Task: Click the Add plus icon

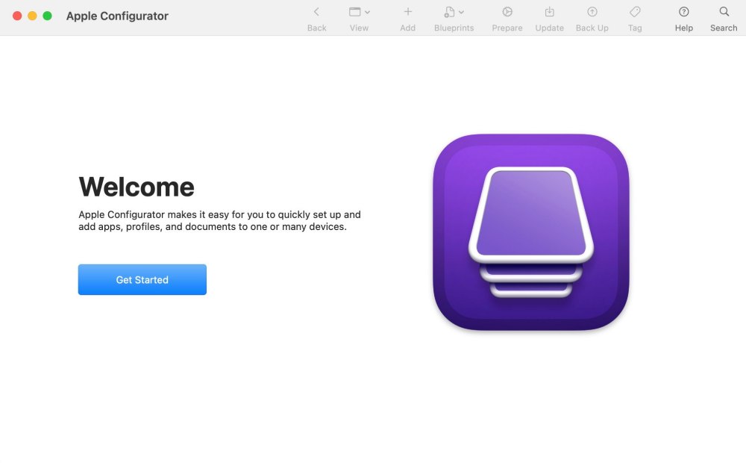Action: click(408, 12)
